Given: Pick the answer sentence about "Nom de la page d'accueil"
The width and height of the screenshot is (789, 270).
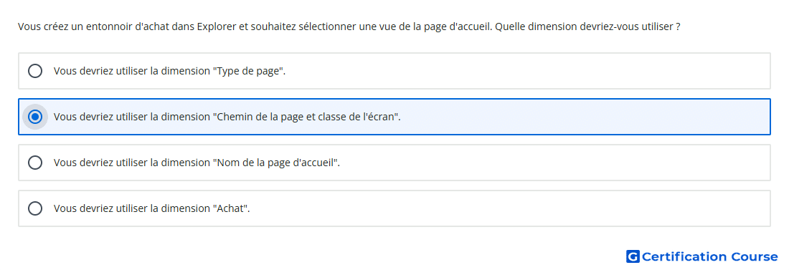Looking at the screenshot, I should tap(197, 163).
